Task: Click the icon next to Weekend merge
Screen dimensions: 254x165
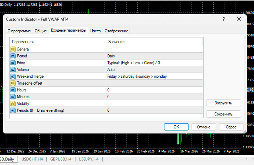Action: [13, 76]
